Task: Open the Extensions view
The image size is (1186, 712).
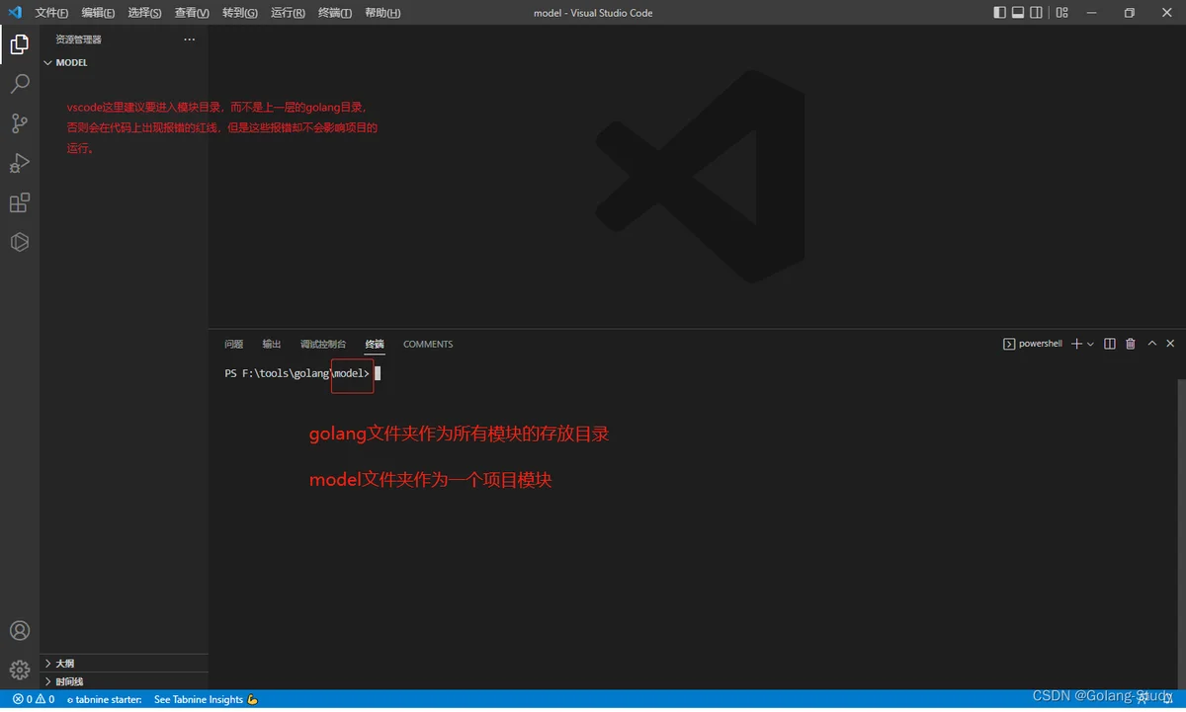Action: pos(20,202)
